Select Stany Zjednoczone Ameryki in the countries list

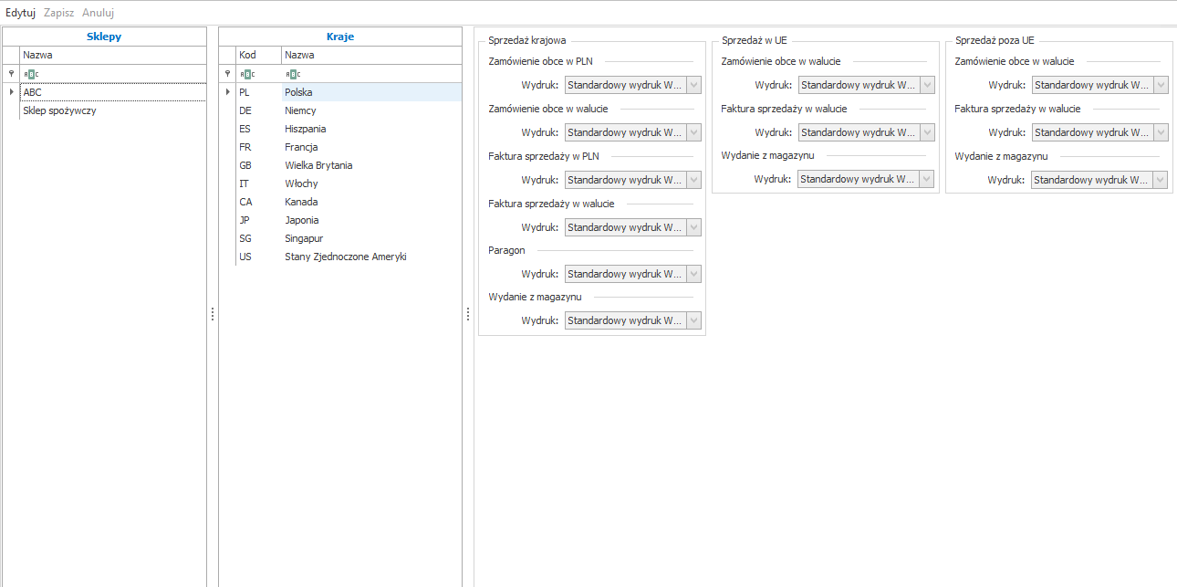[345, 257]
